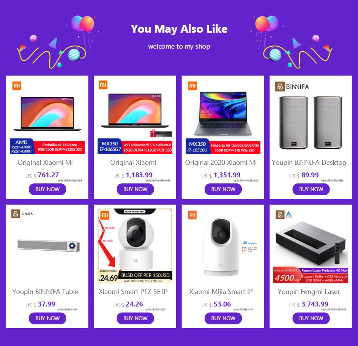Click the Mi logo on i7-1065G7 laptop card

tap(103, 85)
